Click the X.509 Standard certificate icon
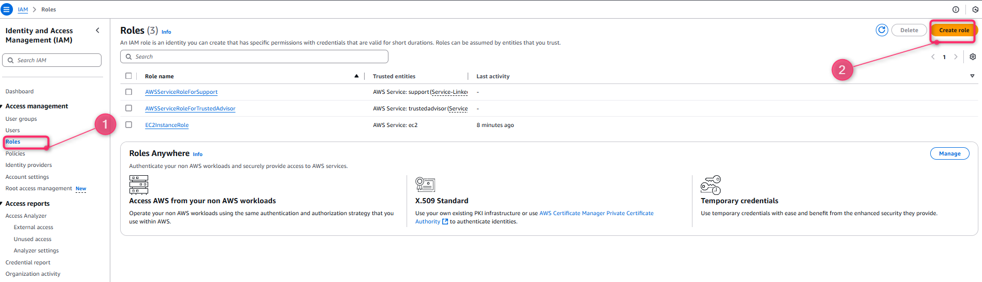Viewport: 982px width, 282px height. coord(425,184)
